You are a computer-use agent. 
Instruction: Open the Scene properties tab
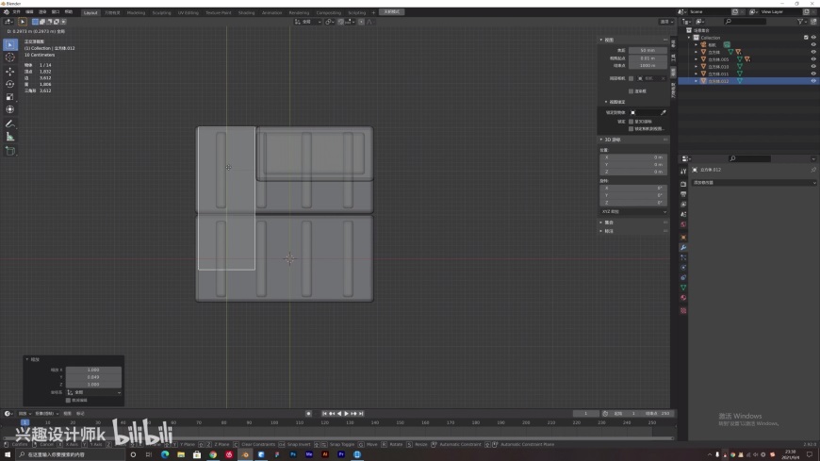pos(683,214)
